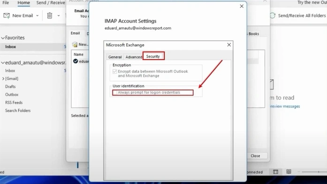Image resolution: width=327 pixels, height=184 pixels.
Task: Open the New Email dropdown arrow
Action: [38, 15]
